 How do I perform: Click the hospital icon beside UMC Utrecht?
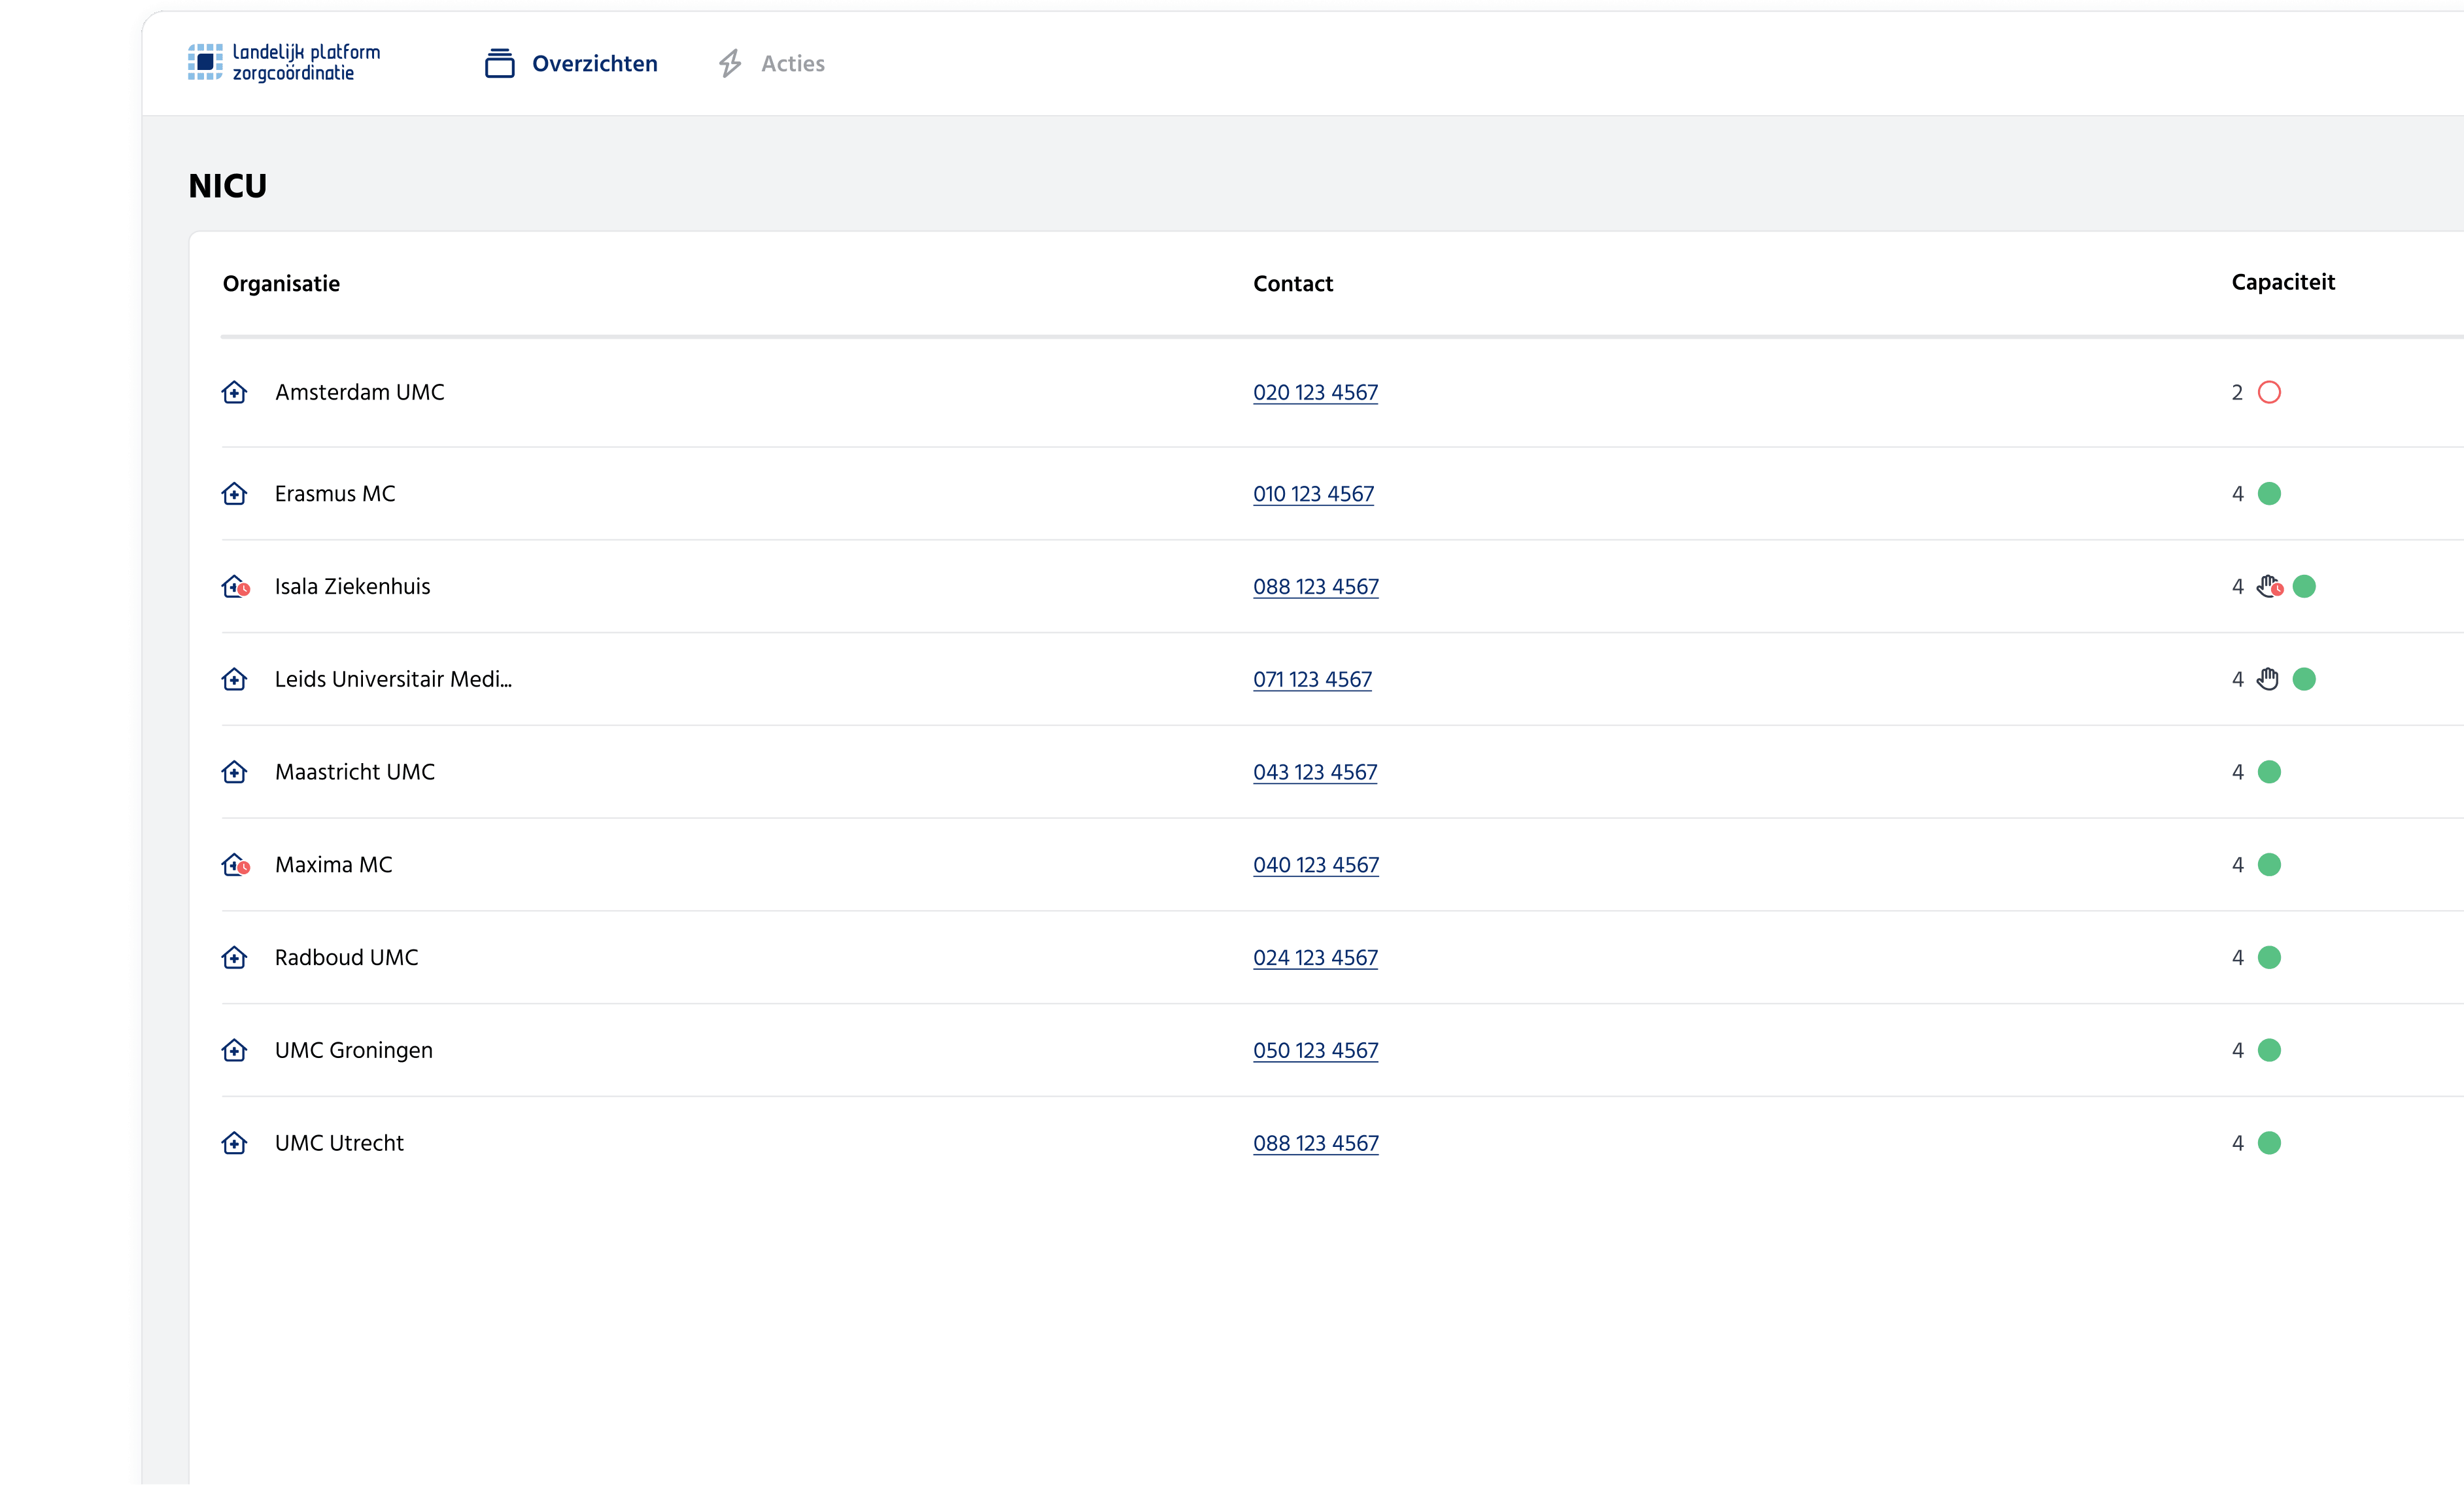point(234,1142)
